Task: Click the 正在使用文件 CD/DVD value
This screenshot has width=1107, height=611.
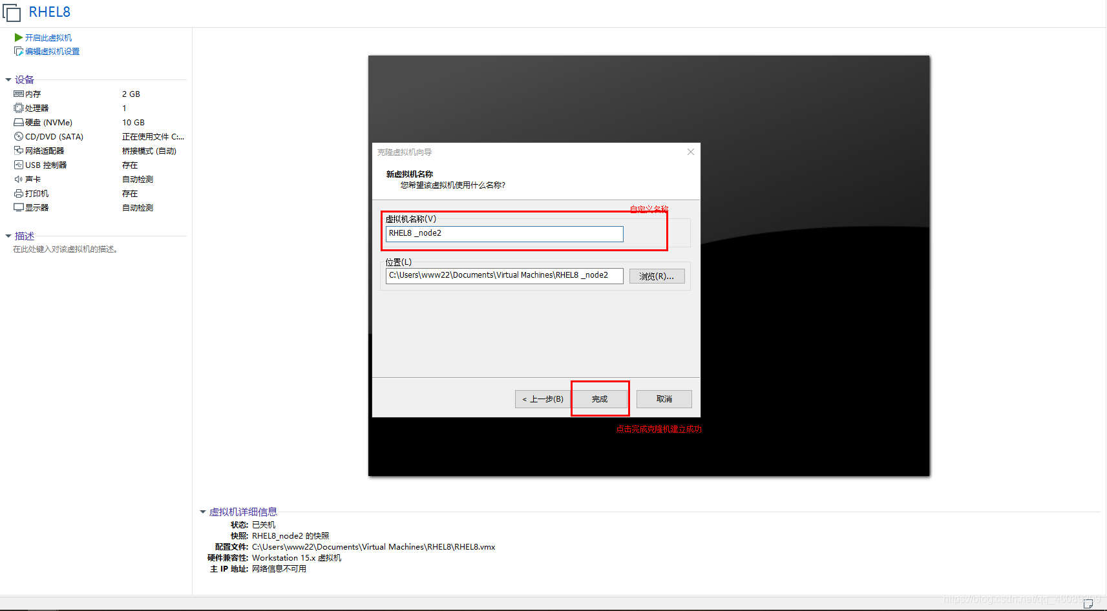Action: point(153,136)
